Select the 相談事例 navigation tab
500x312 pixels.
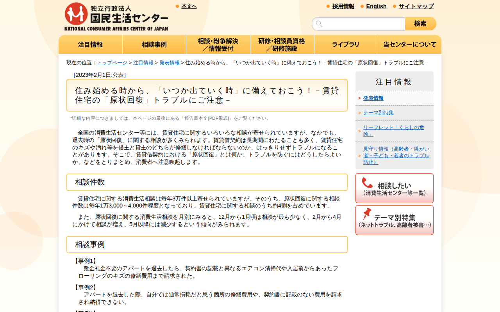coord(154,44)
